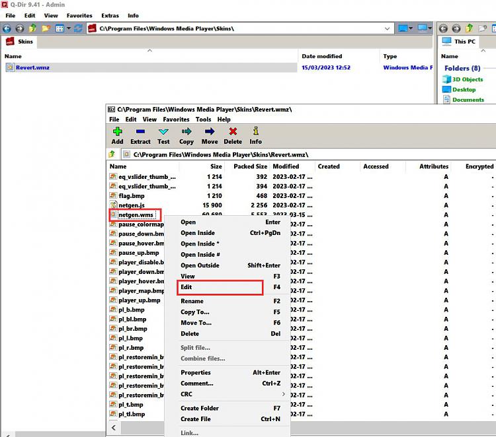This screenshot has height=437, width=496.
Task: Click the 7-Zip Copy toolbar icon
Action: (186, 131)
